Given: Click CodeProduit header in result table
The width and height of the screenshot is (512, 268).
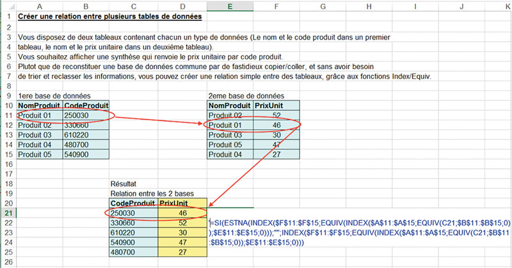Looking at the screenshot, I should pyautogui.click(x=134, y=203).
